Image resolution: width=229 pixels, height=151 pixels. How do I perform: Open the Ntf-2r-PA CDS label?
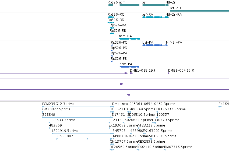(x=174, y=43)
